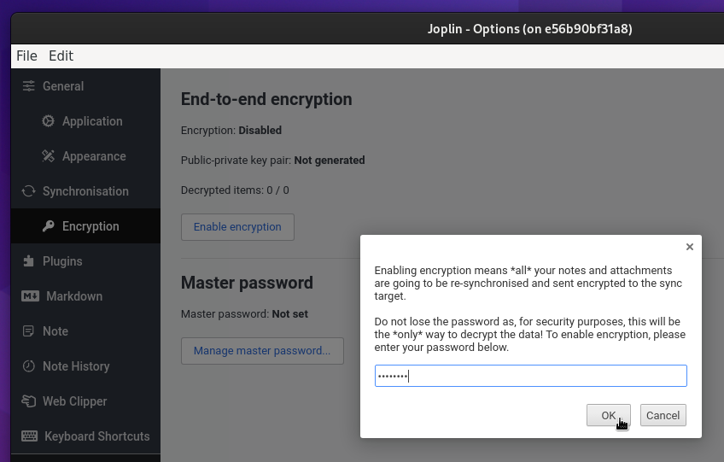This screenshot has width=724, height=462.
Task: Click the General sliders icon in sidebar
Action: tap(29, 86)
